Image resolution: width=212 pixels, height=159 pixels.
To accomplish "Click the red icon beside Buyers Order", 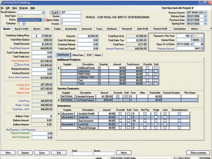I will coord(47,20).
